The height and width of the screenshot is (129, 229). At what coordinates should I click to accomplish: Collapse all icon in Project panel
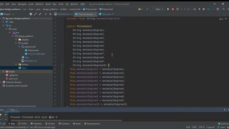40,14
